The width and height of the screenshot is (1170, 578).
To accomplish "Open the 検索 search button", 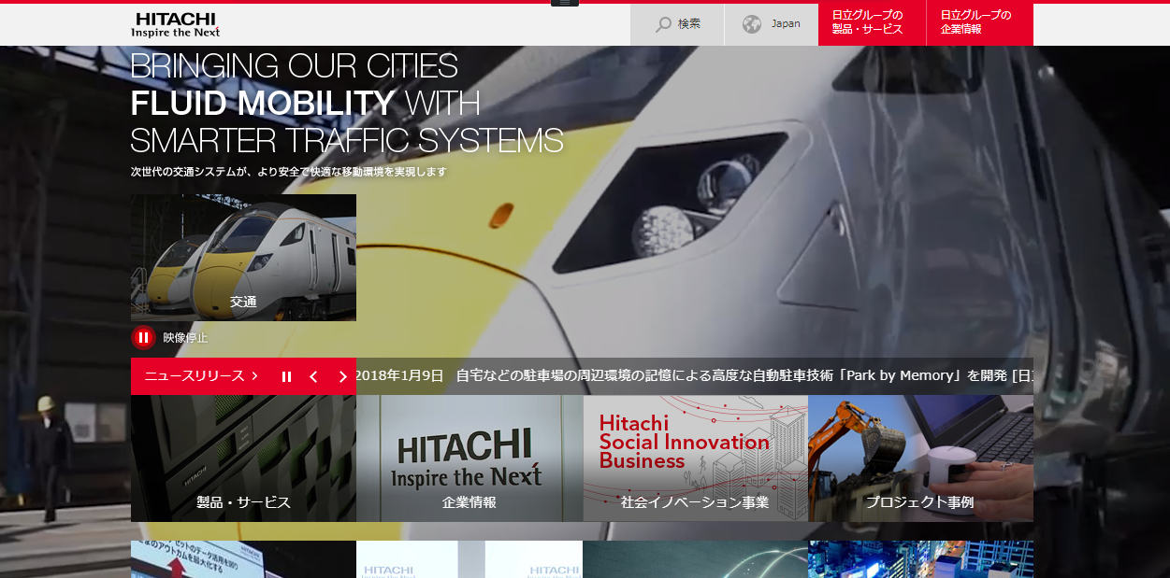I will click(677, 24).
